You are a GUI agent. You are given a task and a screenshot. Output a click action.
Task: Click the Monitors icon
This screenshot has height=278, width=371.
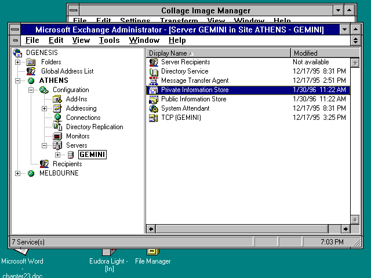click(x=57, y=136)
